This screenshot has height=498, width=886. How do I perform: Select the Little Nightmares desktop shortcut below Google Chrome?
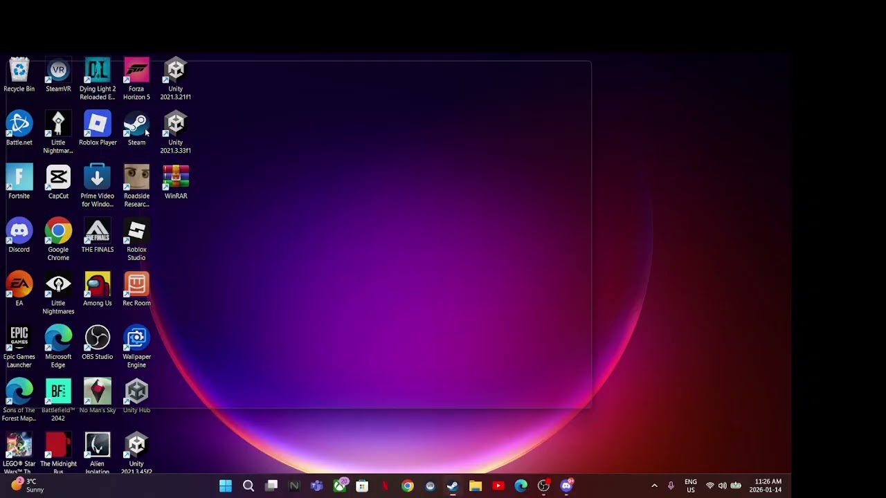tap(58, 293)
